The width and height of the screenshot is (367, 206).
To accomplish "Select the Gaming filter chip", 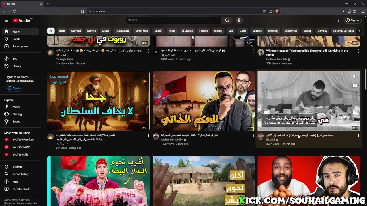I will pos(91,31).
